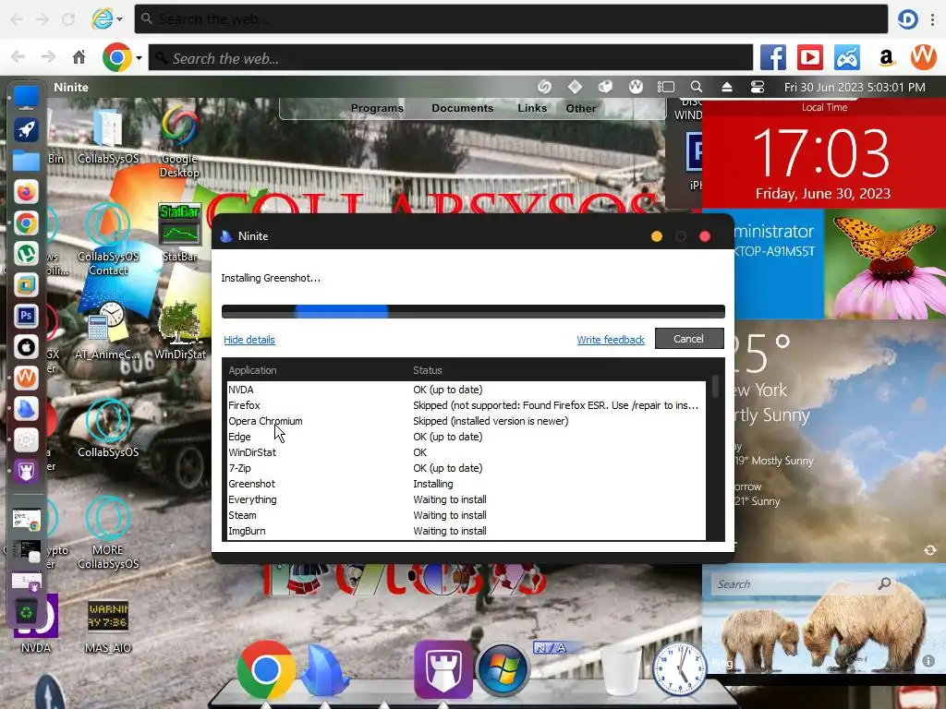Click the blue D profile icon
This screenshot has height=709, width=946.
coord(907,19)
